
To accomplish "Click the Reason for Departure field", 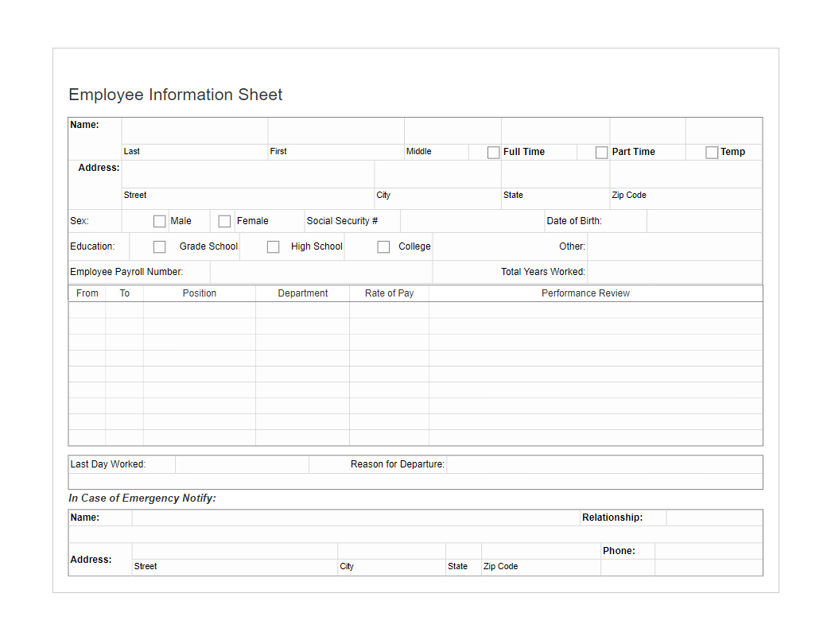I will coord(604,464).
